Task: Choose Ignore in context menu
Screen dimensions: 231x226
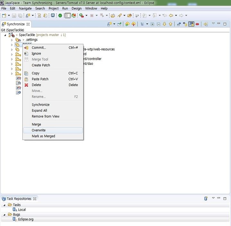Action: coord(53,54)
